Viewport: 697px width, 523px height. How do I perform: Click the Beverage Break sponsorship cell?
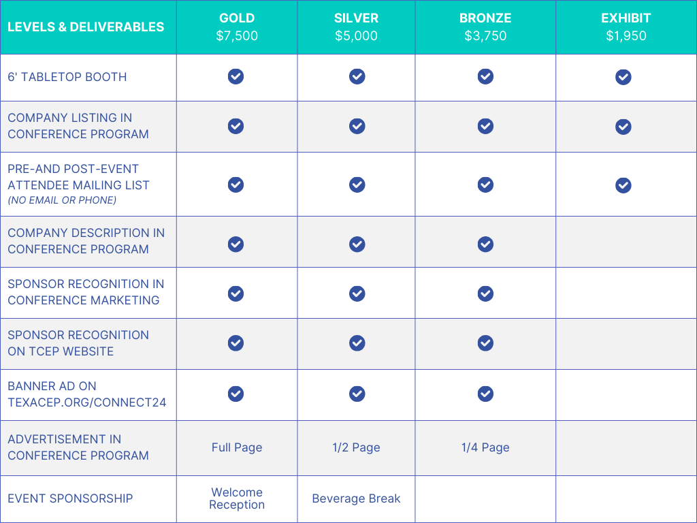356,498
